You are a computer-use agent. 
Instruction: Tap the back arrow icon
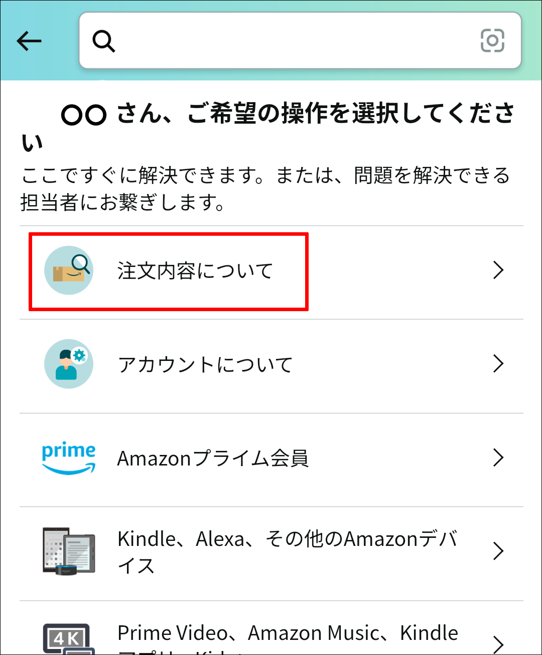pos(29,41)
